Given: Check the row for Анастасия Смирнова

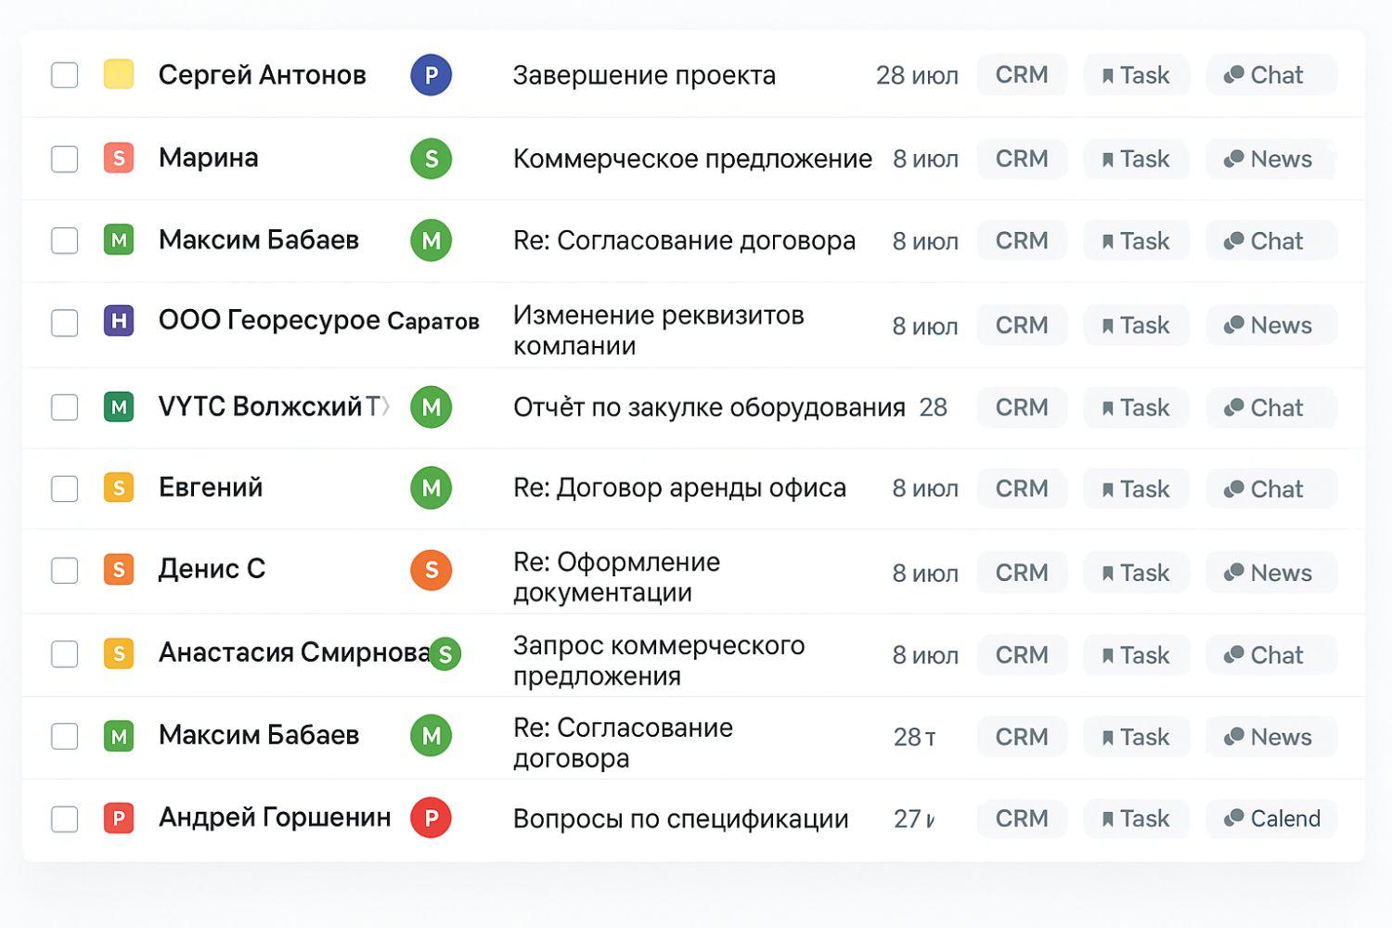Looking at the screenshot, I should point(64,654).
